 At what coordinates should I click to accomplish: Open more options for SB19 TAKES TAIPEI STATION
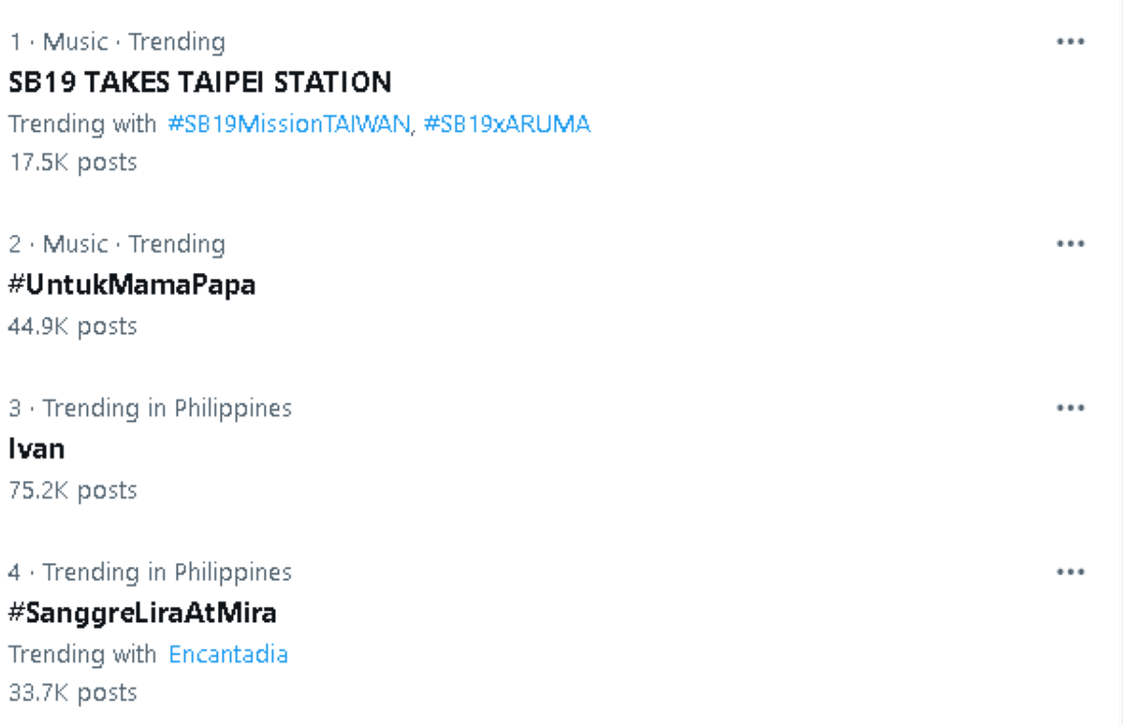(1070, 42)
